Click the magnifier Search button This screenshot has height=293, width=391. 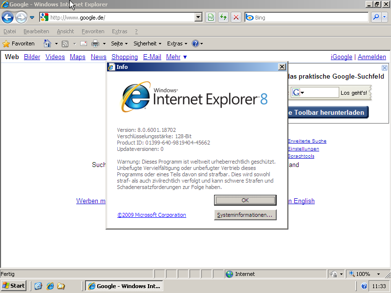click(375, 18)
